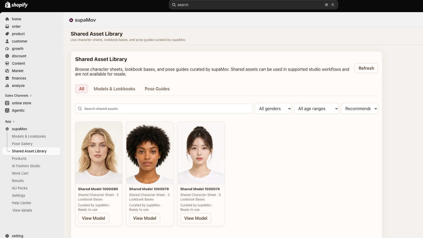Expand the App section chevron
Screen dimensions: 423x238
point(13,122)
